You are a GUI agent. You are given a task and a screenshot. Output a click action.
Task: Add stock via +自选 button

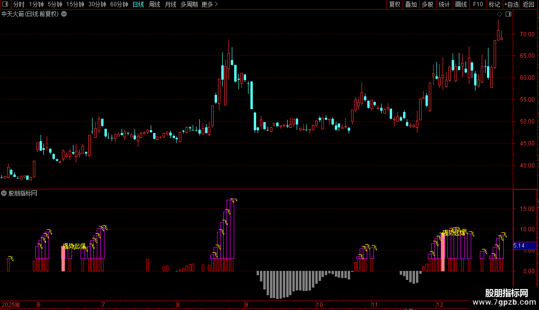point(511,4)
